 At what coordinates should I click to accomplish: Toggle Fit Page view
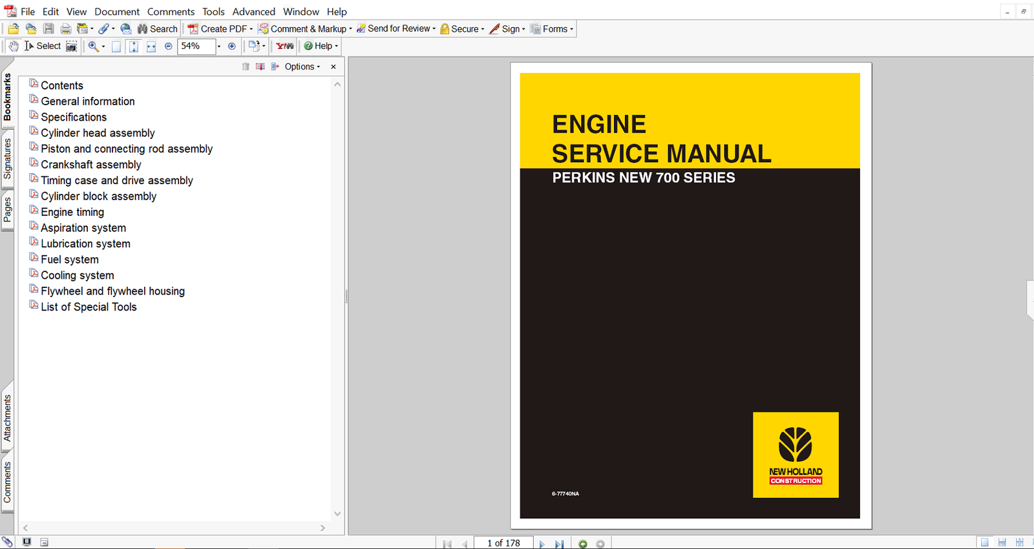(x=134, y=47)
